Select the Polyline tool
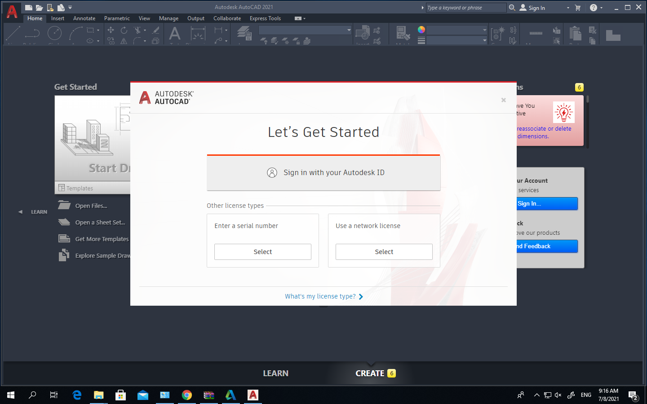647x404 pixels. point(32,34)
